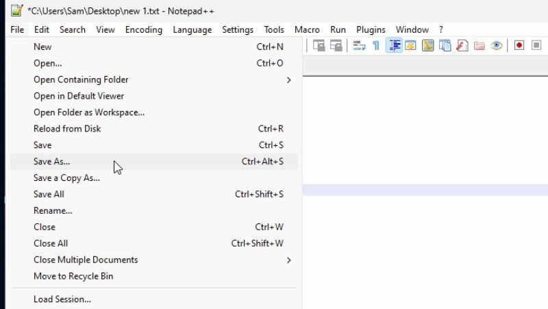The width and height of the screenshot is (548, 309).
Task: Open the View menu
Action: [x=105, y=29]
